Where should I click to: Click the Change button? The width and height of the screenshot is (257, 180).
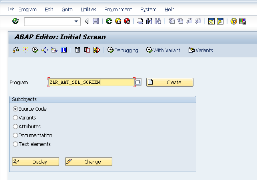click(x=89, y=162)
